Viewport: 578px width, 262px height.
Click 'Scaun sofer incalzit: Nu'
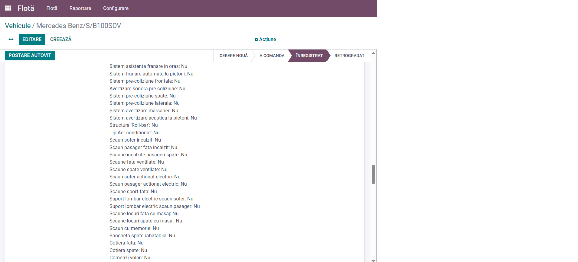(135, 140)
